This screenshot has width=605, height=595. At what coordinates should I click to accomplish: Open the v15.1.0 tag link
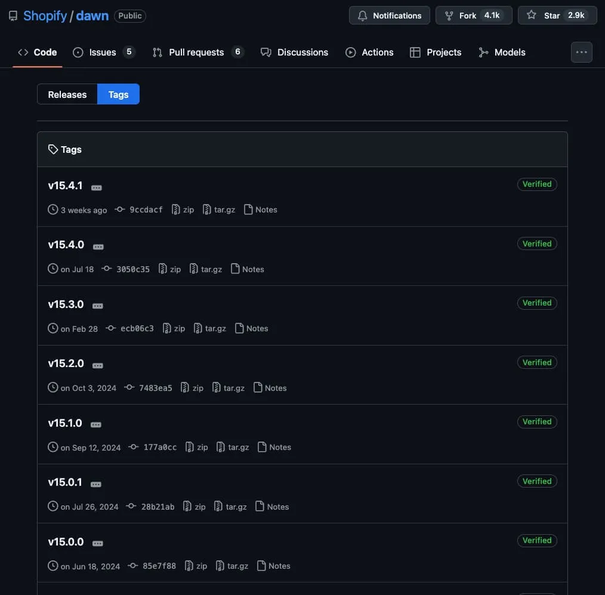65,423
